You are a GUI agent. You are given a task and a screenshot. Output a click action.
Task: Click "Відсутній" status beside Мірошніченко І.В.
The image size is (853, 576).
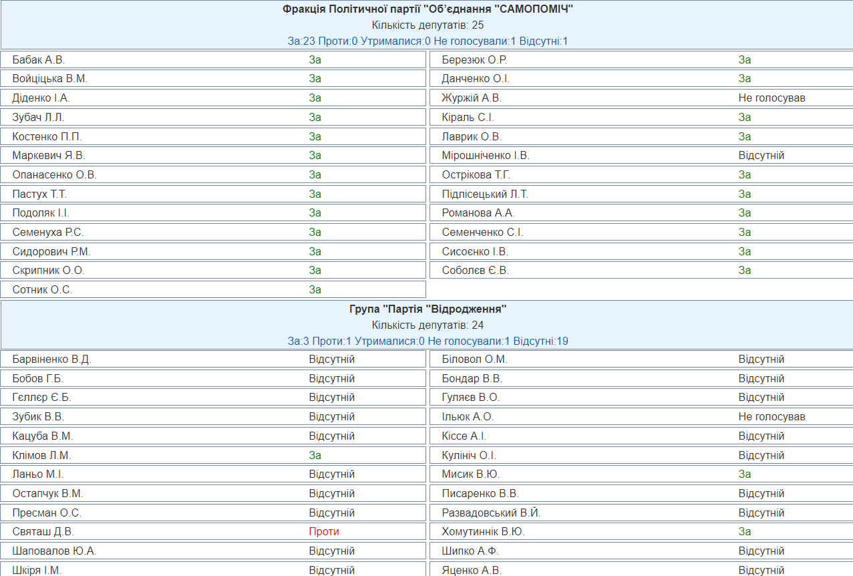761,156
